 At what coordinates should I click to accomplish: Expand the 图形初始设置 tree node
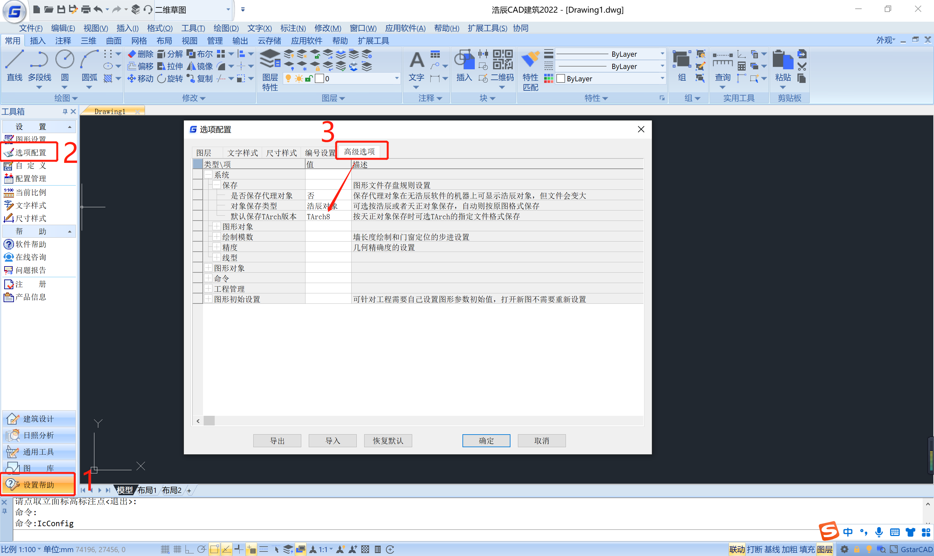208,299
